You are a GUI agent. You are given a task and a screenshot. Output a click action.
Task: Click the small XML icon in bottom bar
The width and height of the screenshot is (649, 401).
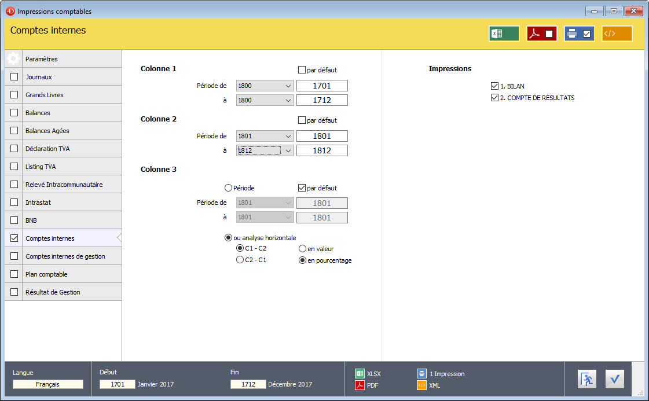click(x=422, y=385)
